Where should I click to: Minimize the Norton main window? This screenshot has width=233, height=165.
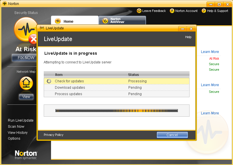pyautogui.click(x=211, y=4)
